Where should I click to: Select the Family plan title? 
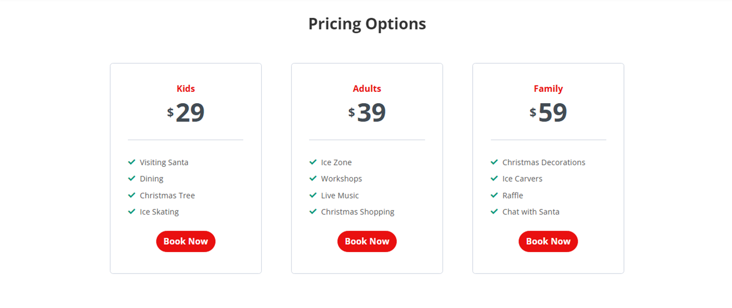[548, 89]
